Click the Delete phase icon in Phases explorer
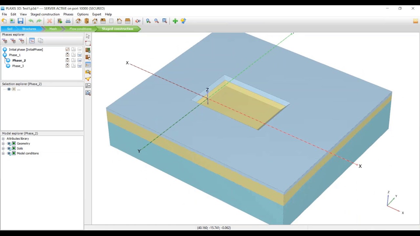The image size is (420, 236). pos(22,41)
